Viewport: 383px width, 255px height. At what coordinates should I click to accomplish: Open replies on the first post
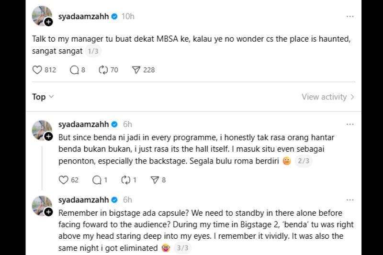click(x=74, y=70)
